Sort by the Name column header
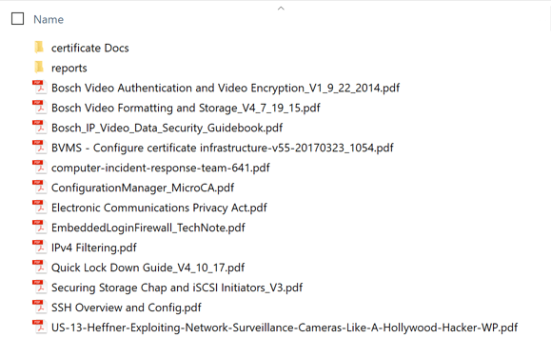The height and width of the screenshot is (358, 551). (x=49, y=19)
